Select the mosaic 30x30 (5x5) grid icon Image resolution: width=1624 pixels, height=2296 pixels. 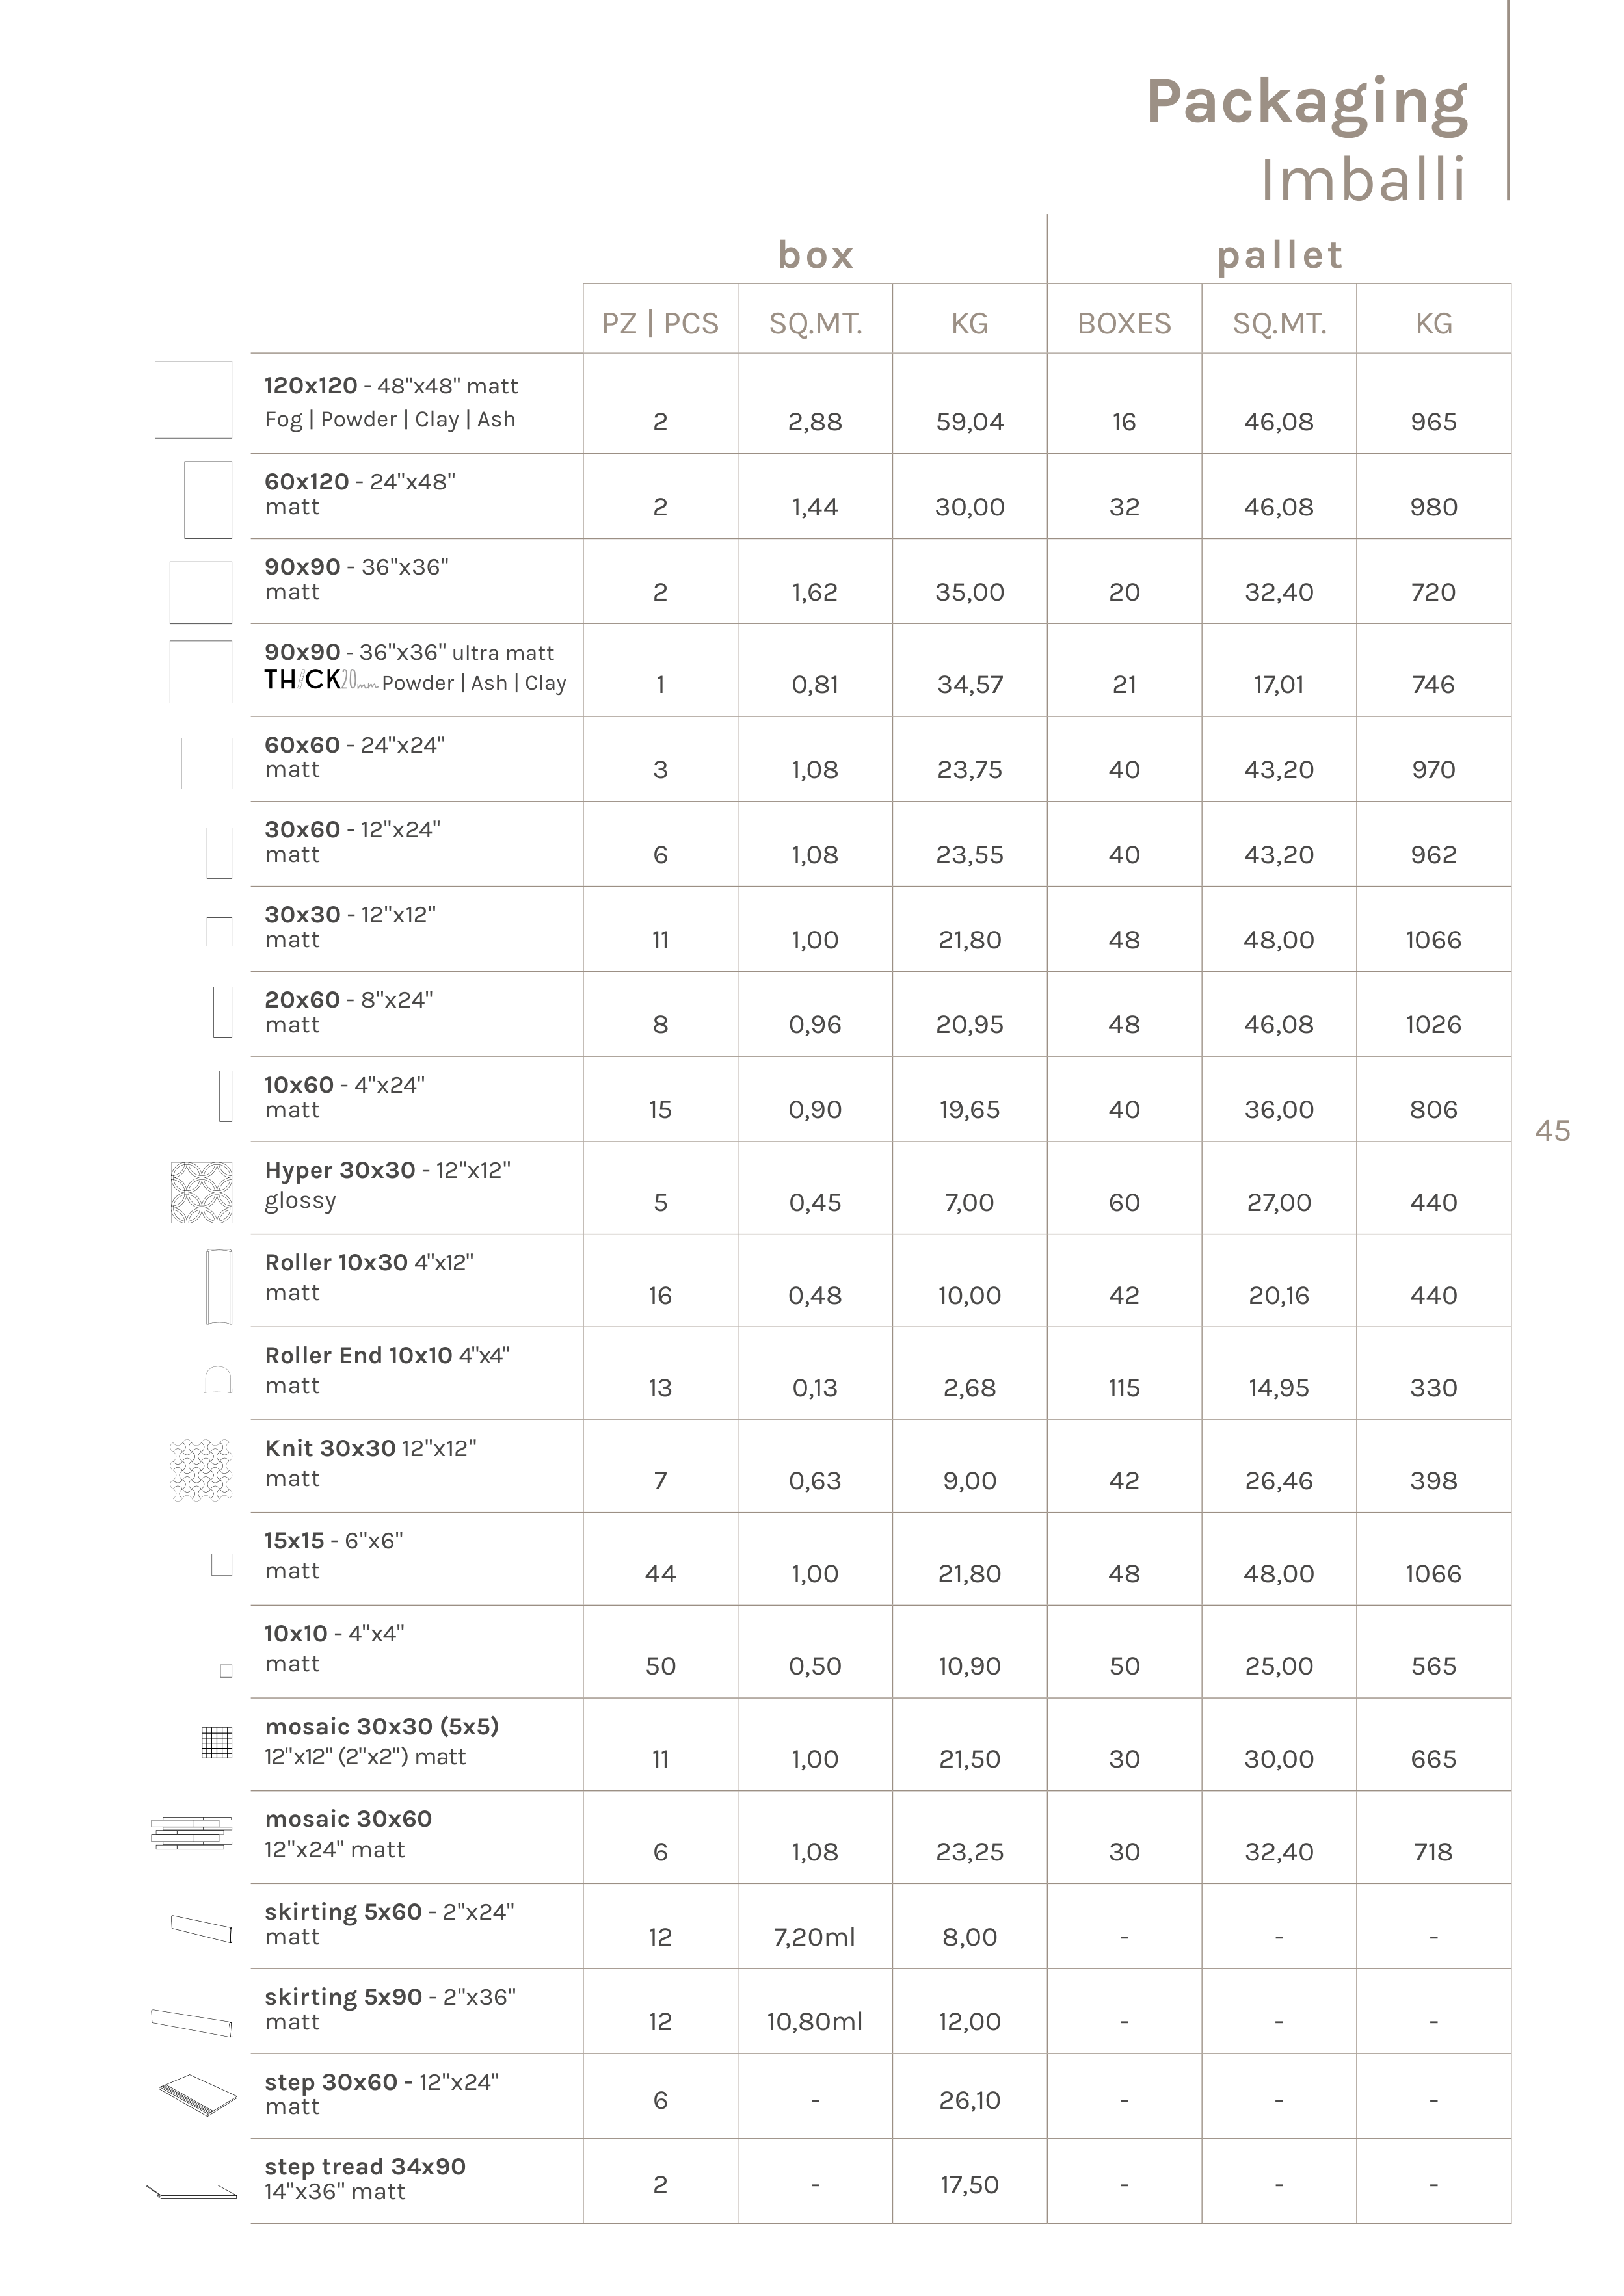click(216, 1743)
